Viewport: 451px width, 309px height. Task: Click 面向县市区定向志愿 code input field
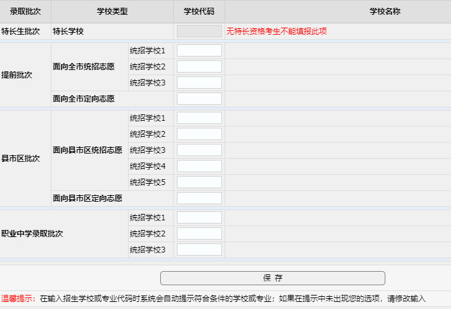click(199, 199)
